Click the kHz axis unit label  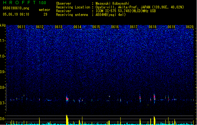[3, 25]
